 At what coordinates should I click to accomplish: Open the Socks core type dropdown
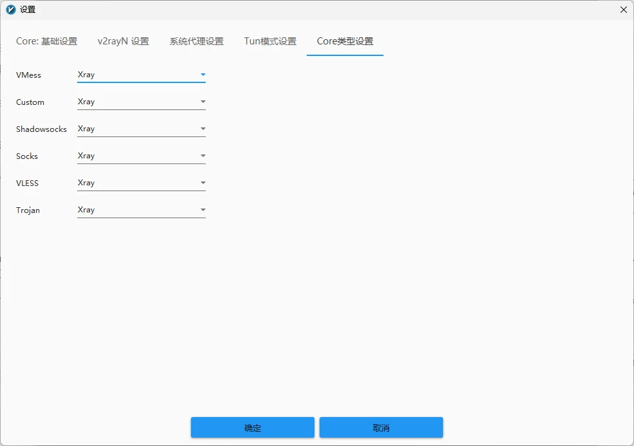(141, 156)
